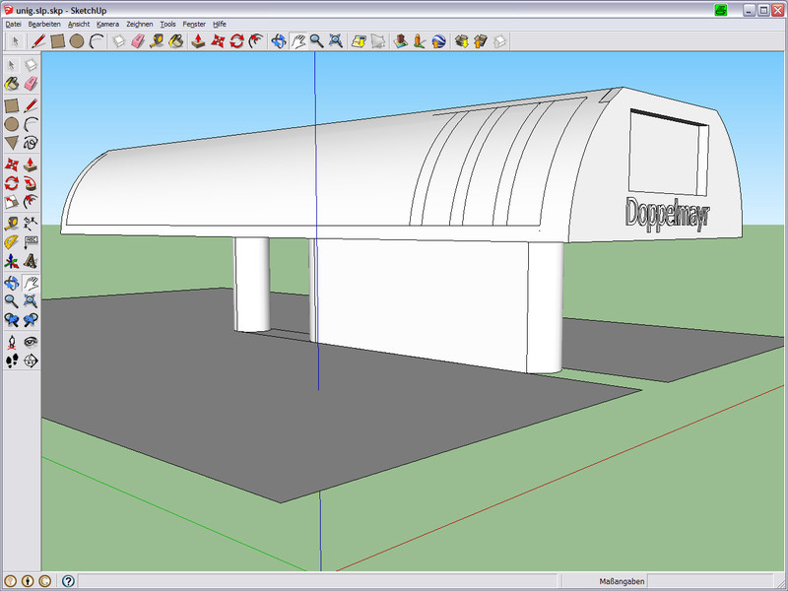Pick the Tape Measure in top toolbar
The height and width of the screenshot is (591, 788).
(x=157, y=41)
